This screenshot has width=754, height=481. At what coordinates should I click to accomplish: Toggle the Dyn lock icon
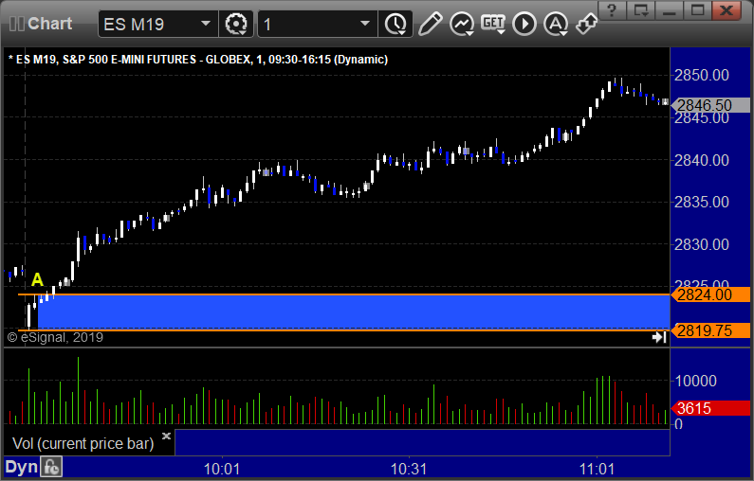(x=51, y=467)
